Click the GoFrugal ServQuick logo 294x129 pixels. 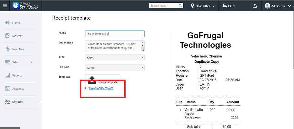pos(26,6)
